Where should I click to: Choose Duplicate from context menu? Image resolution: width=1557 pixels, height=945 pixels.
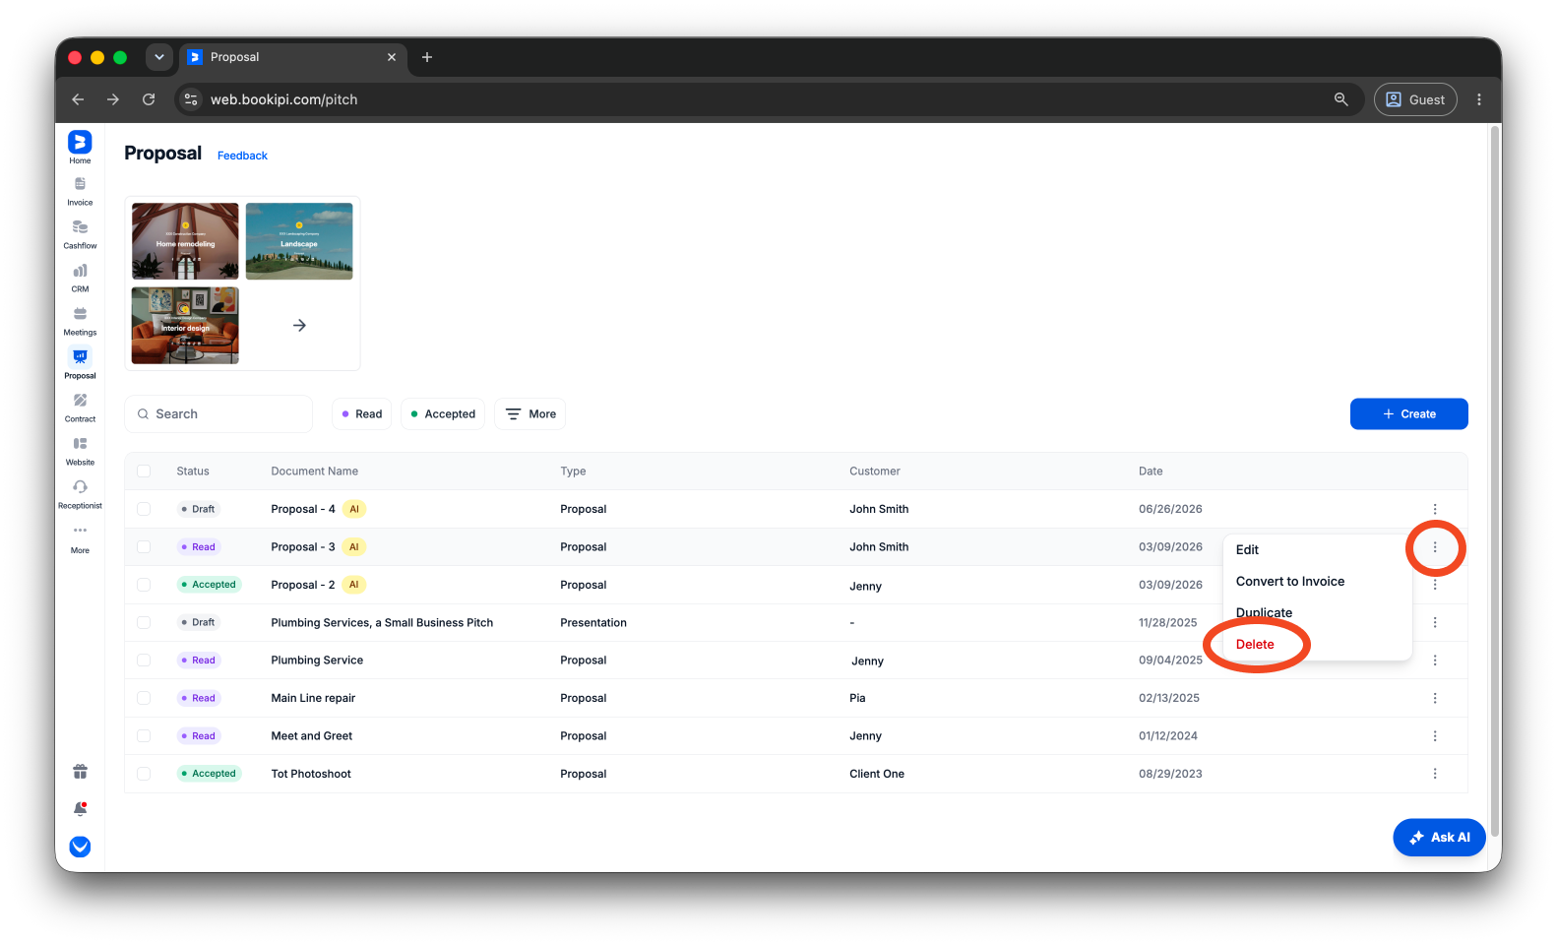tap(1317, 613)
